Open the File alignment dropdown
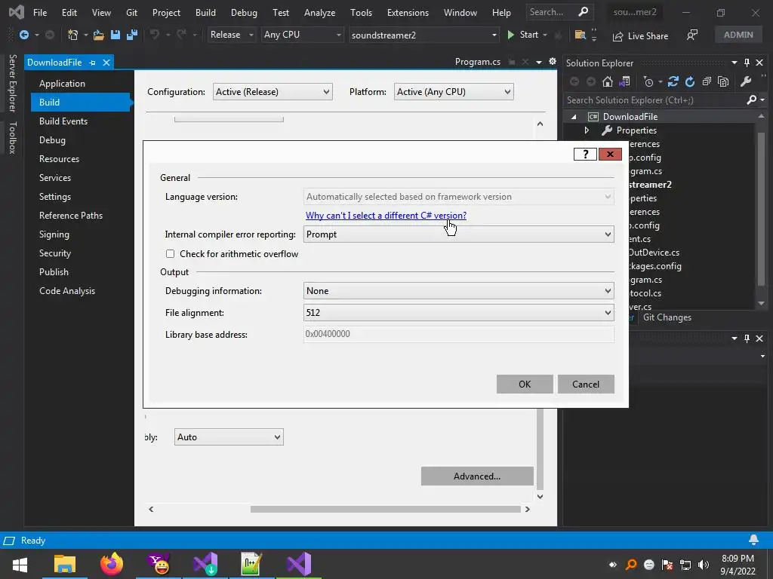The width and height of the screenshot is (773, 579). (458, 313)
